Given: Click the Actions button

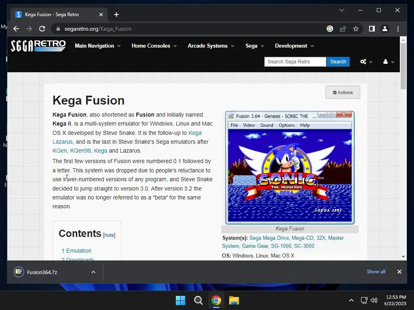Looking at the screenshot, I should [343, 92].
